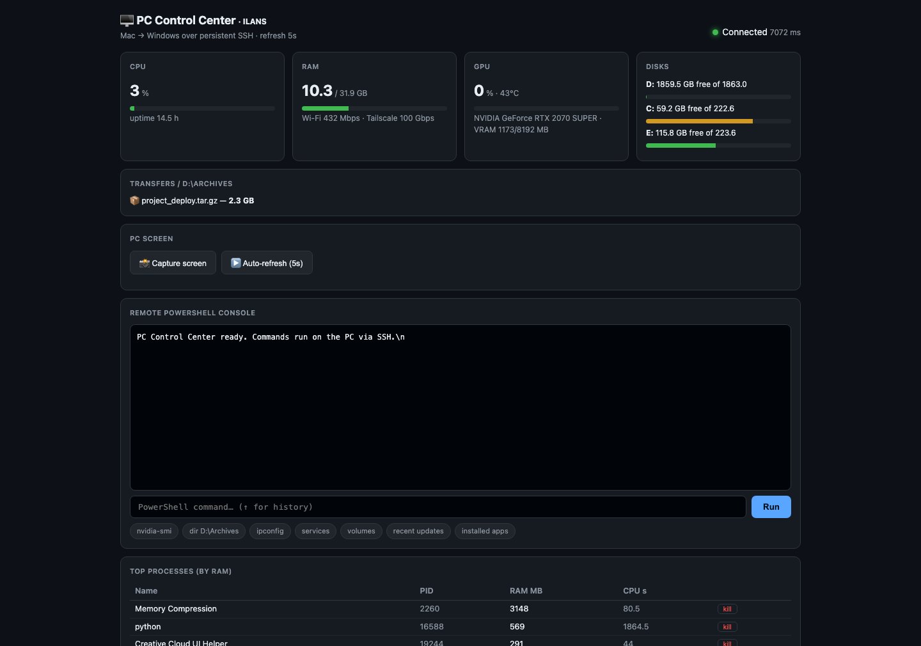This screenshot has width=921, height=646.
Task: Click inside the remote console output area
Action: coord(460,407)
